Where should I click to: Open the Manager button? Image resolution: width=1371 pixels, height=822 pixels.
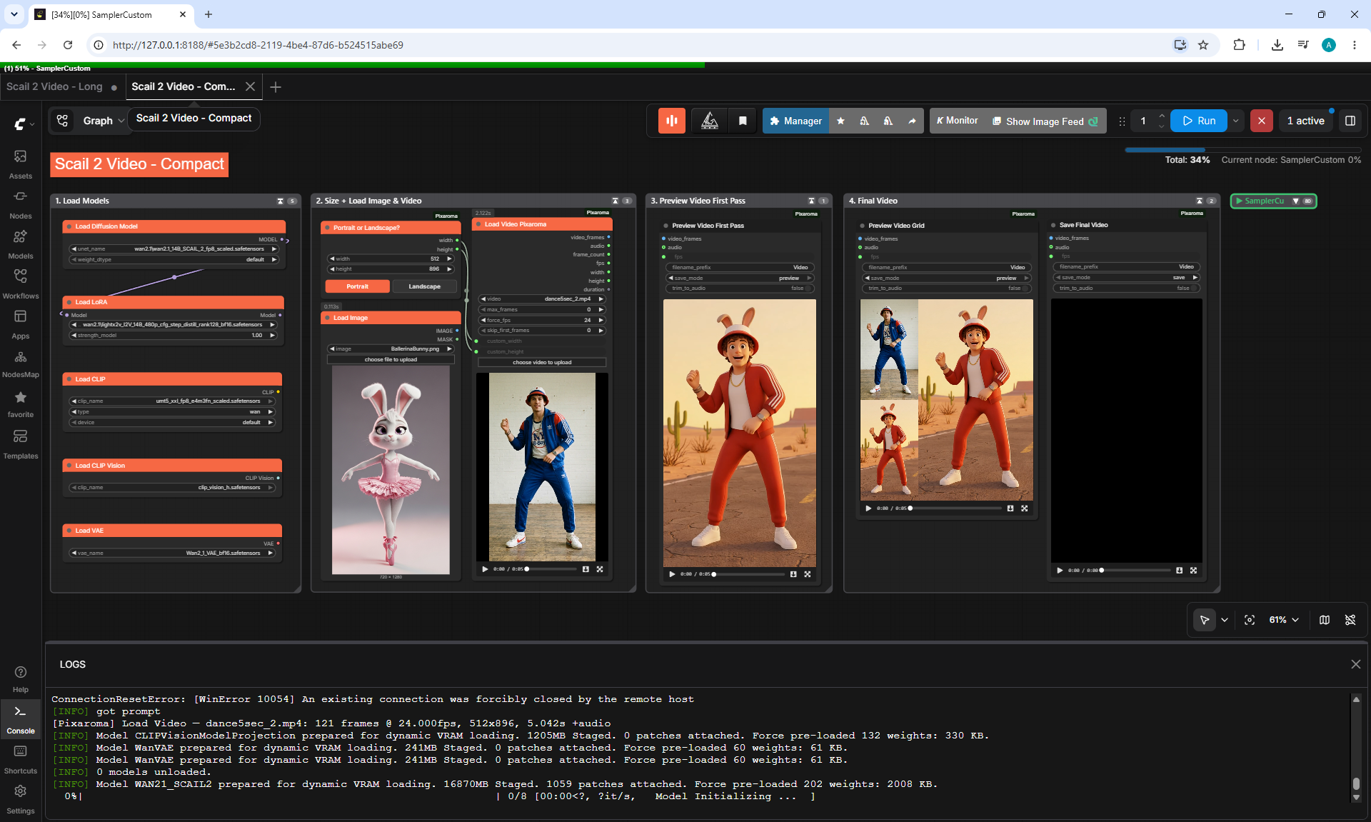tap(795, 121)
